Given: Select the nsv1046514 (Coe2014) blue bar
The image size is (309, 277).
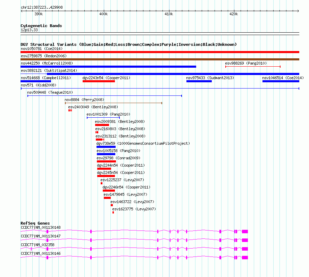Looking at the screenshot, I should 281,81.
